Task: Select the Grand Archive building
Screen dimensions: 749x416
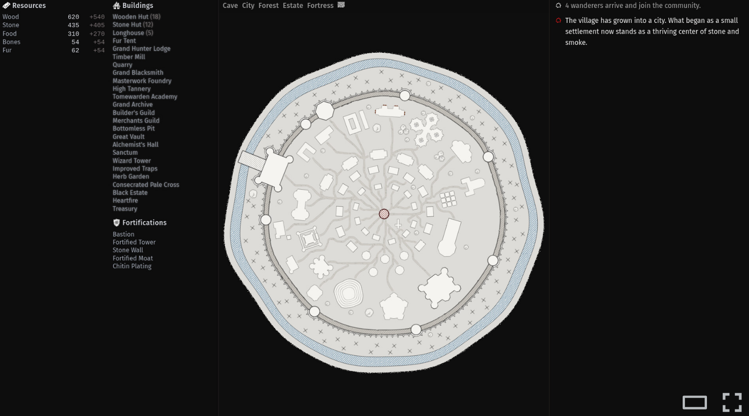Action: tap(133, 104)
